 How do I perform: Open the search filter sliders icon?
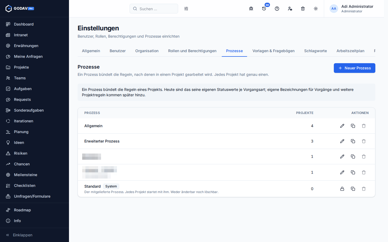pyautogui.click(x=186, y=9)
